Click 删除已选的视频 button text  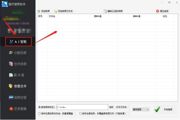[x=115, y=11]
